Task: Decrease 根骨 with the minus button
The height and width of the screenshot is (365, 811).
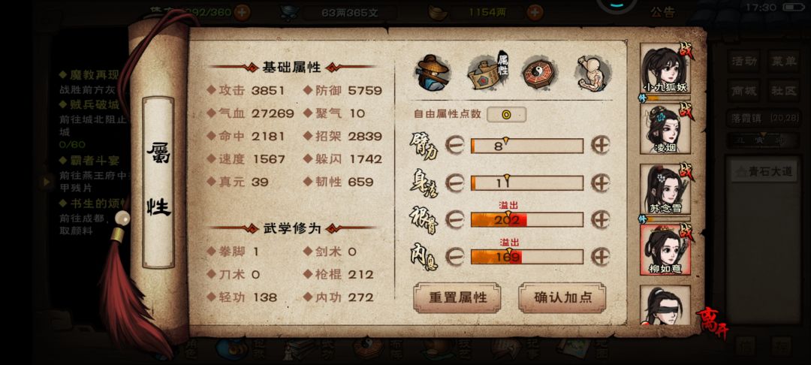Action: 454,220
